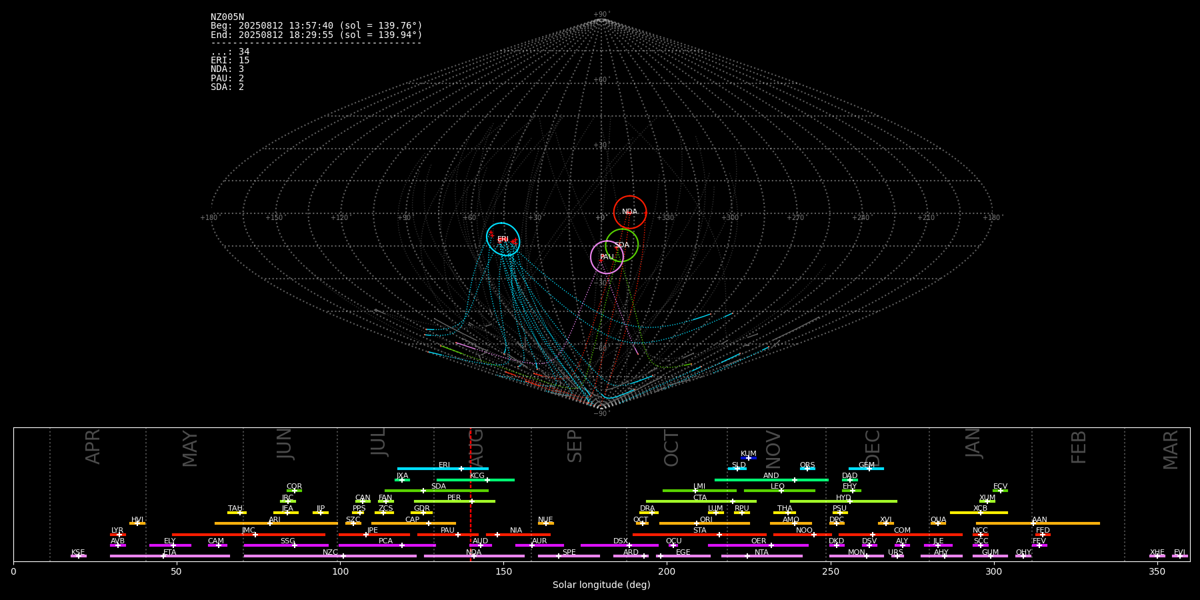This screenshot has width=1200, height=600.
Task: Click the STA shower bar in timeline
Action: point(699,535)
